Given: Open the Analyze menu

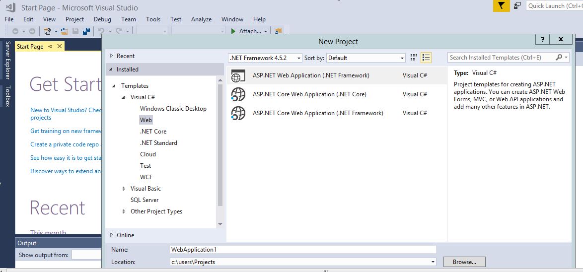Looking at the screenshot, I should [202, 19].
